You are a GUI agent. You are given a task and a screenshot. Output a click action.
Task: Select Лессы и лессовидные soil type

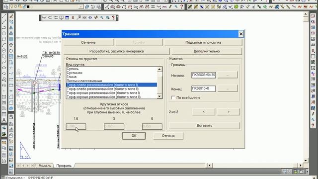(x=111, y=81)
